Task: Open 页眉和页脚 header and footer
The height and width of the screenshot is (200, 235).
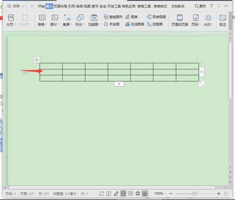Action: [x=180, y=20]
